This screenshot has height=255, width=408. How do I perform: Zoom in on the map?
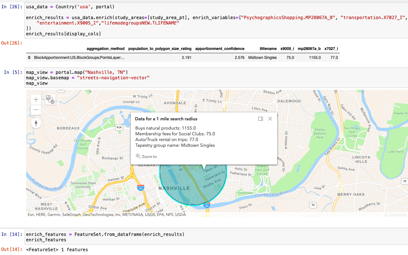coord(36,100)
